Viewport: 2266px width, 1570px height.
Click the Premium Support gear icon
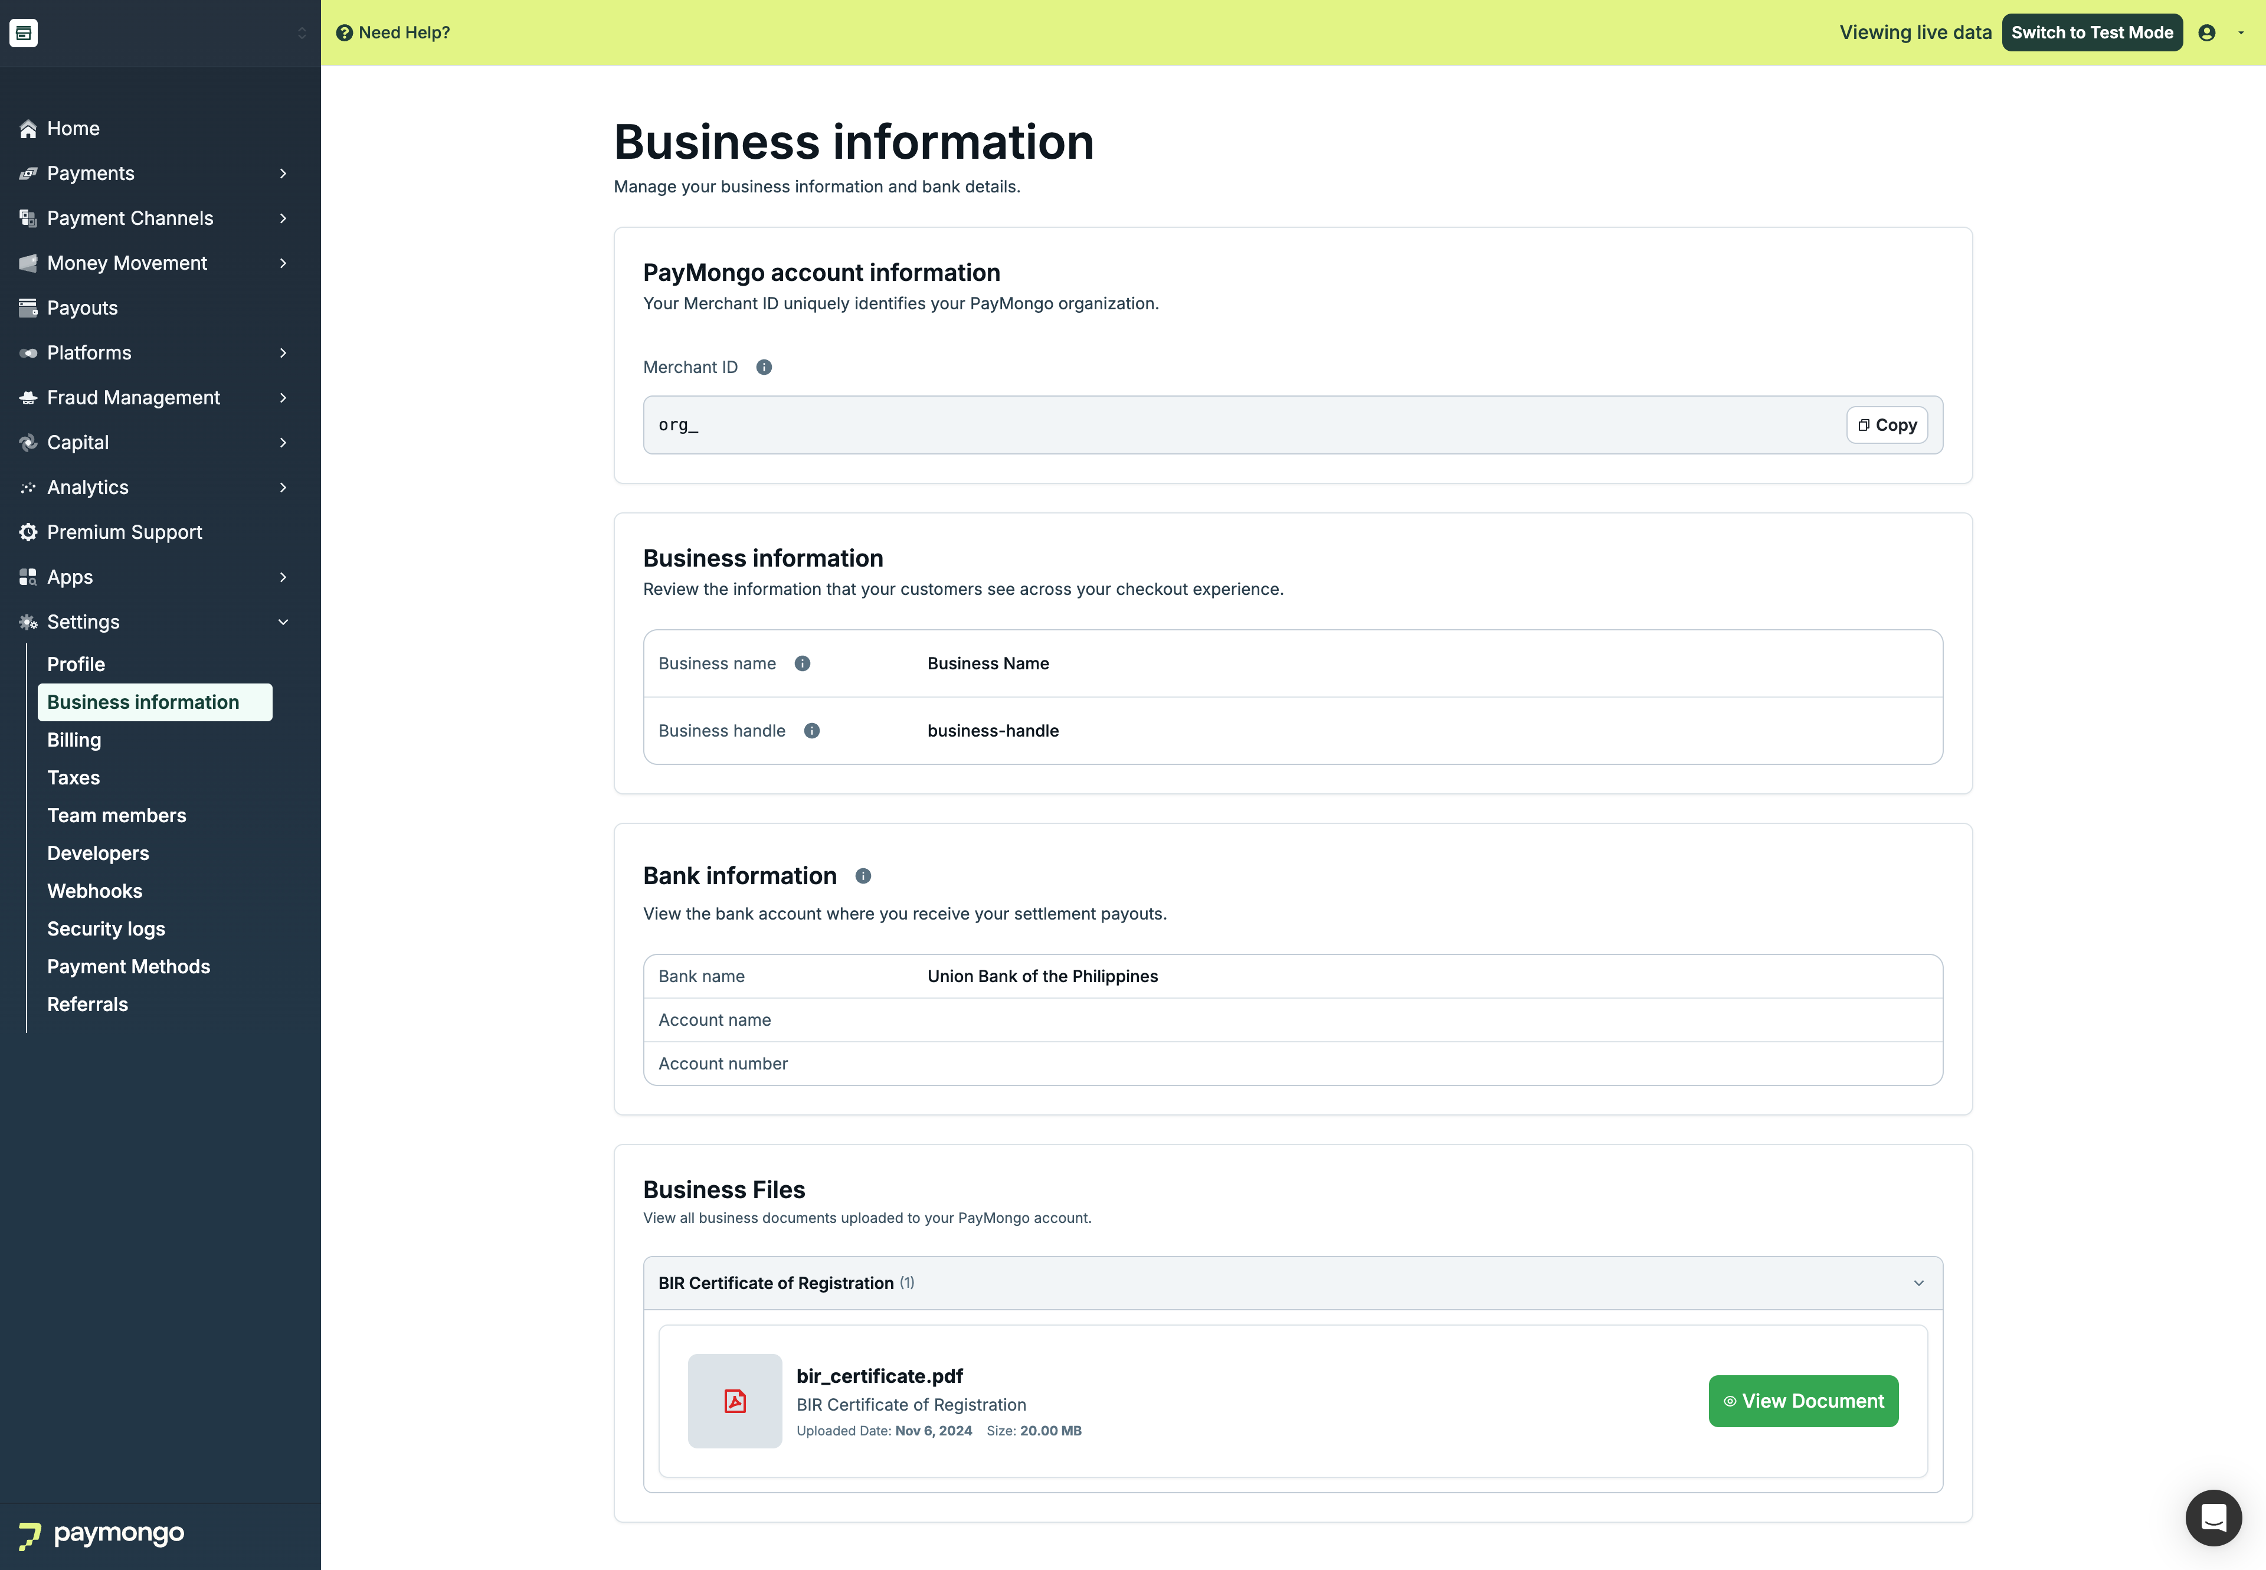27,531
